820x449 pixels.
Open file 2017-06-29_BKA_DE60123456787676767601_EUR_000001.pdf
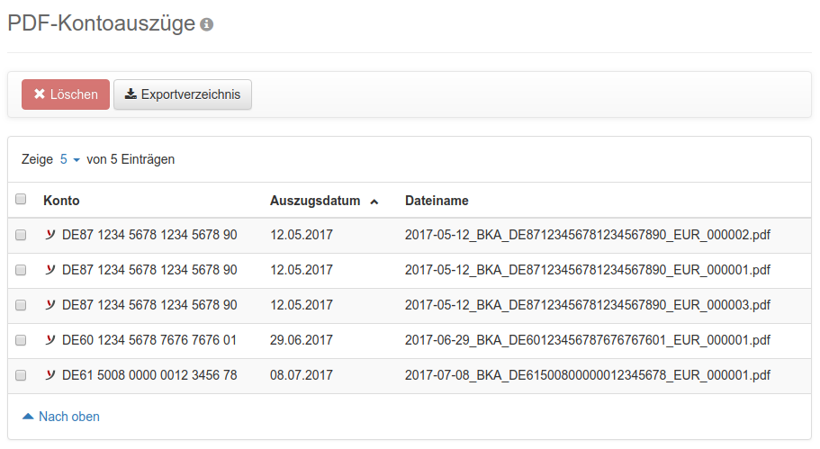tap(587, 340)
